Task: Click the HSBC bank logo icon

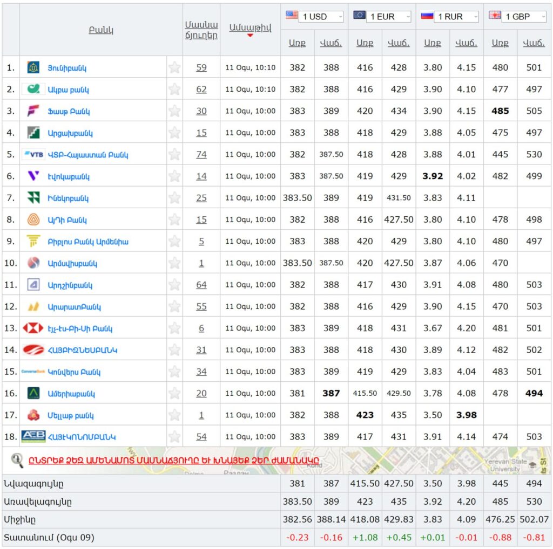Action: coord(33,328)
